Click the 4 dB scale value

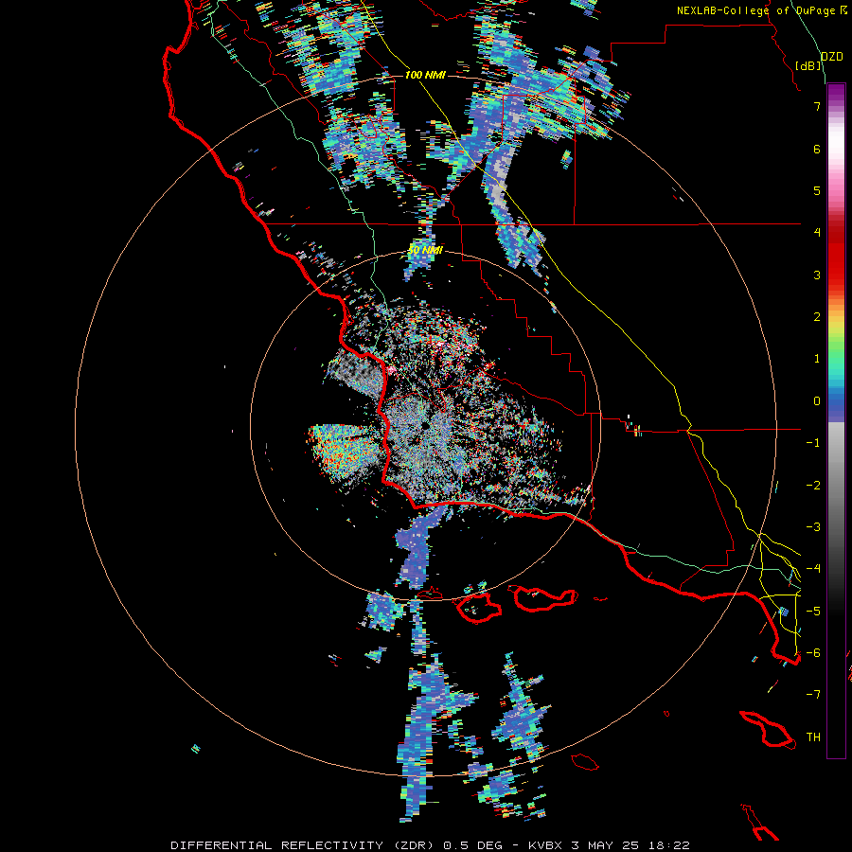[817, 233]
